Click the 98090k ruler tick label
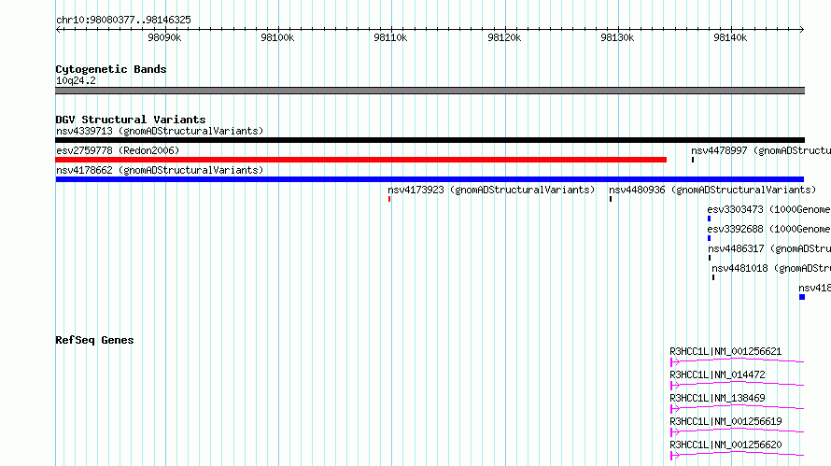Viewport: 831px width, 466px height. (164, 37)
